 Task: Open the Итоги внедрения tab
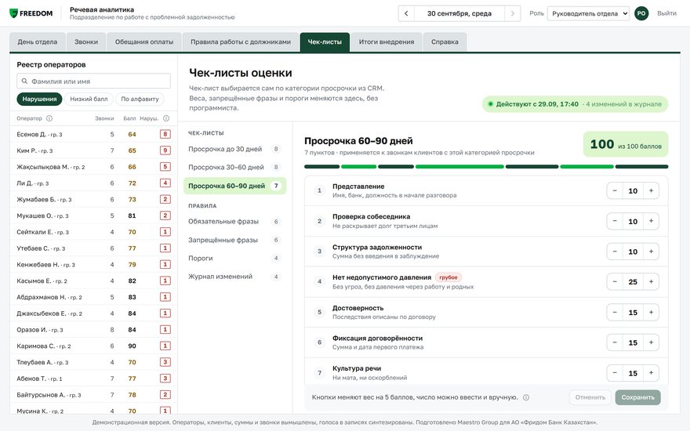pos(387,42)
